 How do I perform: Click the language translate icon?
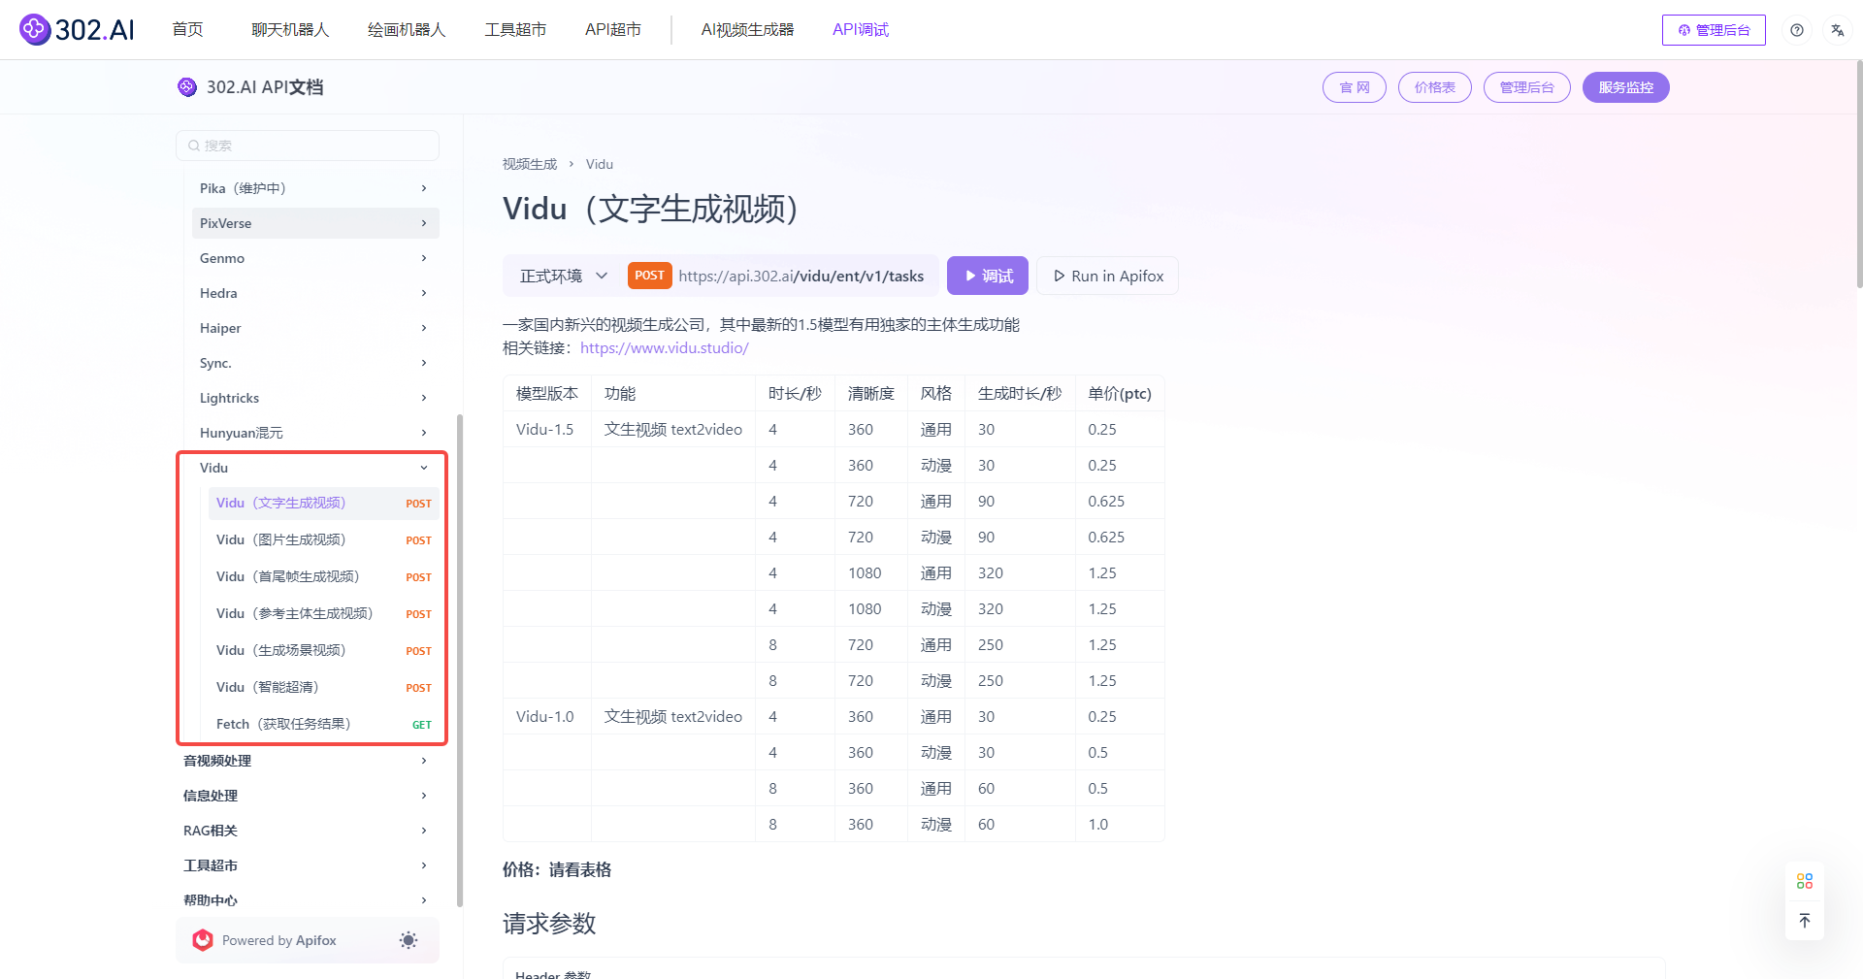(1838, 30)
